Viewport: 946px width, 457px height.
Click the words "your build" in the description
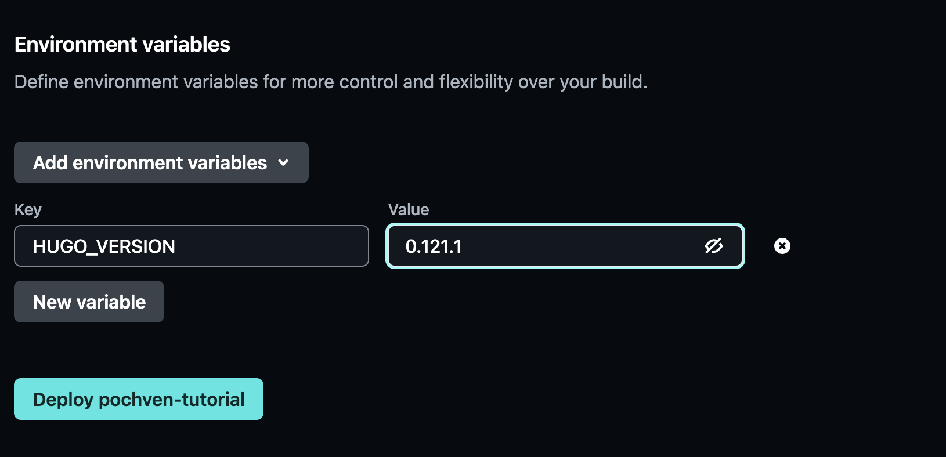[601, 82]
